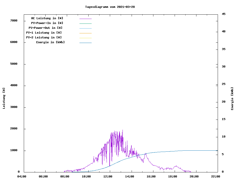Click the 5 value on the right axis
This screenshot has width=243, height=182.
point(222,154)
